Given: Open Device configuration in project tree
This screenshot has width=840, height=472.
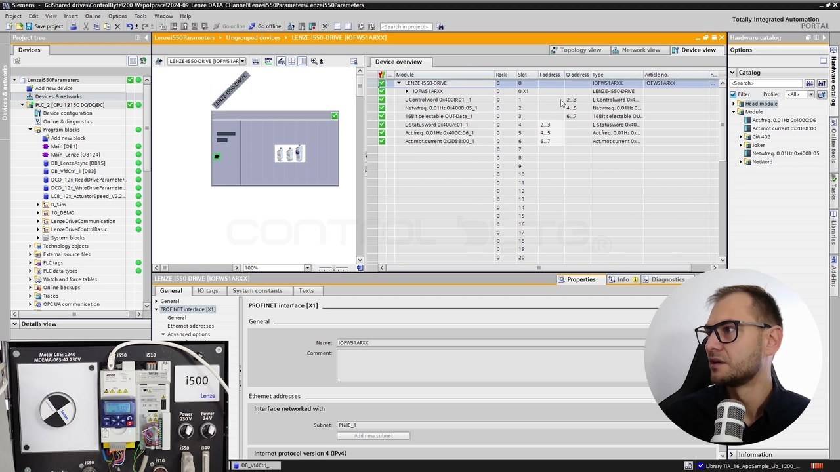Looking at the screenshot, I should coord(67,113).
